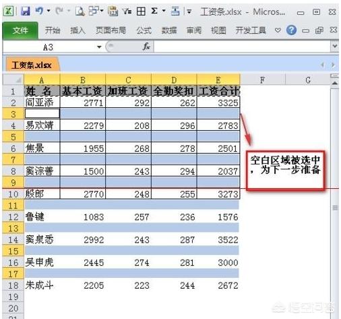Expand the Customize Quick Access Toolbar menu

coord(189,11)
